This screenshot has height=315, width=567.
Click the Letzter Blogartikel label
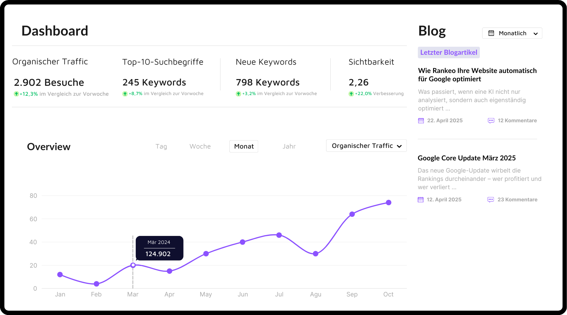pyautogui.click(x=448, y=52)
